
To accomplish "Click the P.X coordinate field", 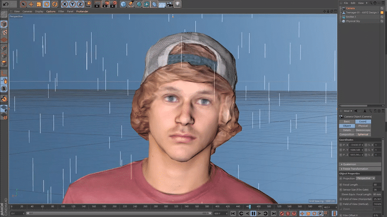I will (x=356, y=145).
